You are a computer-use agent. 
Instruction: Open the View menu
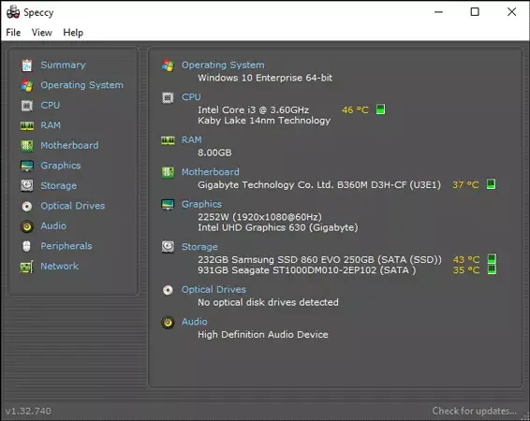41,33
